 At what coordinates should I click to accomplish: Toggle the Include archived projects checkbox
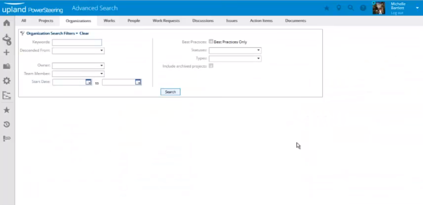(x=211, y=66)
